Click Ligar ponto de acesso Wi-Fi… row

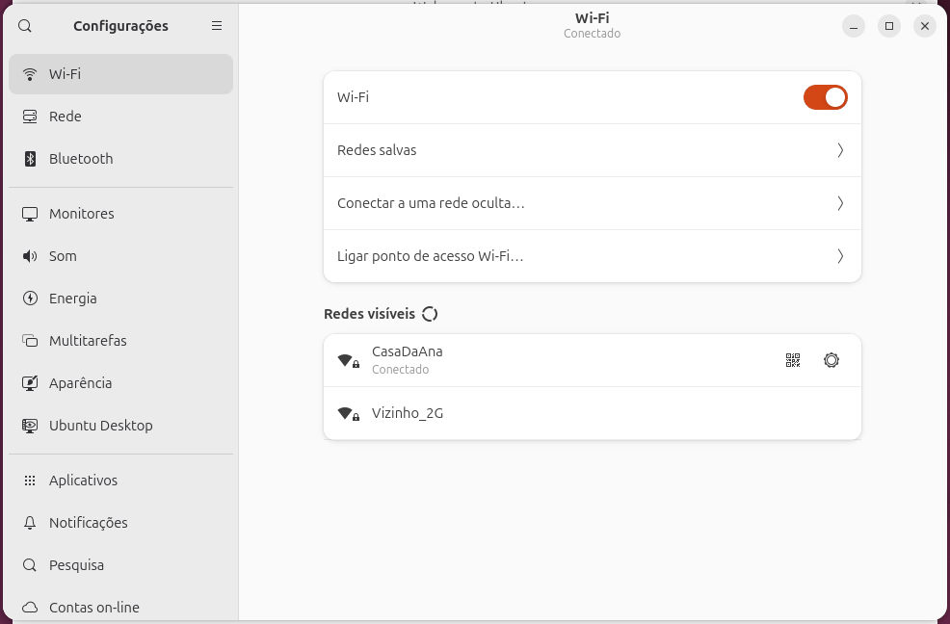592,256
